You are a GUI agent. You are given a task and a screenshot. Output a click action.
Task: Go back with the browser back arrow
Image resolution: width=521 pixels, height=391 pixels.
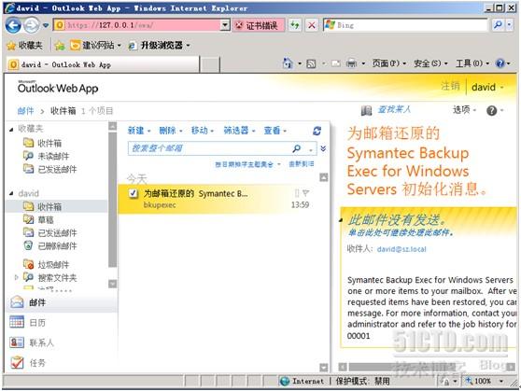click(x=13, y=25)
